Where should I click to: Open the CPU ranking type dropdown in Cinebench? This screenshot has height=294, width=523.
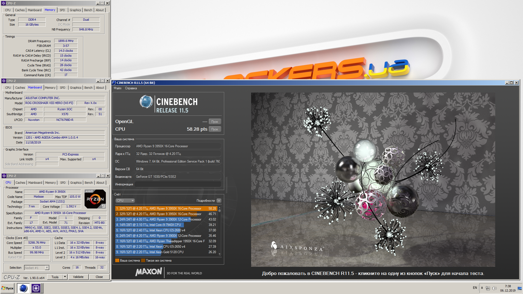click(125, 201)
